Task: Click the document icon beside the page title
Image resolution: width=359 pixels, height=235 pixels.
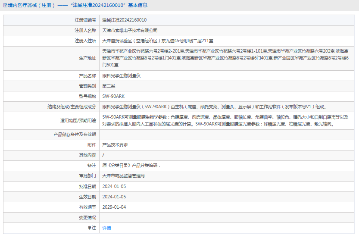Action: 5,5
